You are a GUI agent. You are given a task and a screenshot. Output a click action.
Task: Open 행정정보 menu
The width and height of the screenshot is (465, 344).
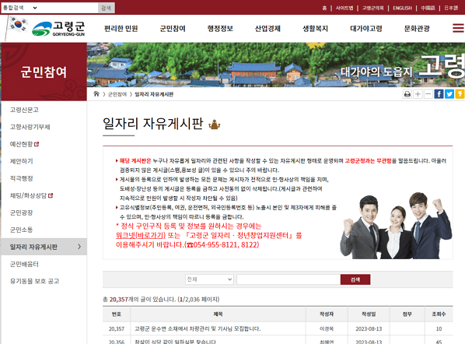click(x=220, y=29)
